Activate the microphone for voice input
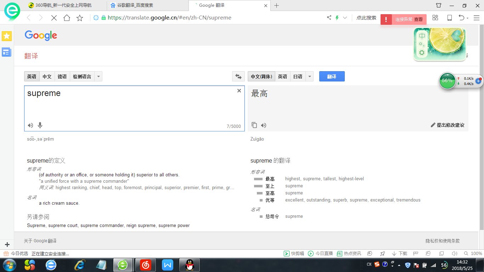Screen dimensions: 484x272 coord(40,125)
